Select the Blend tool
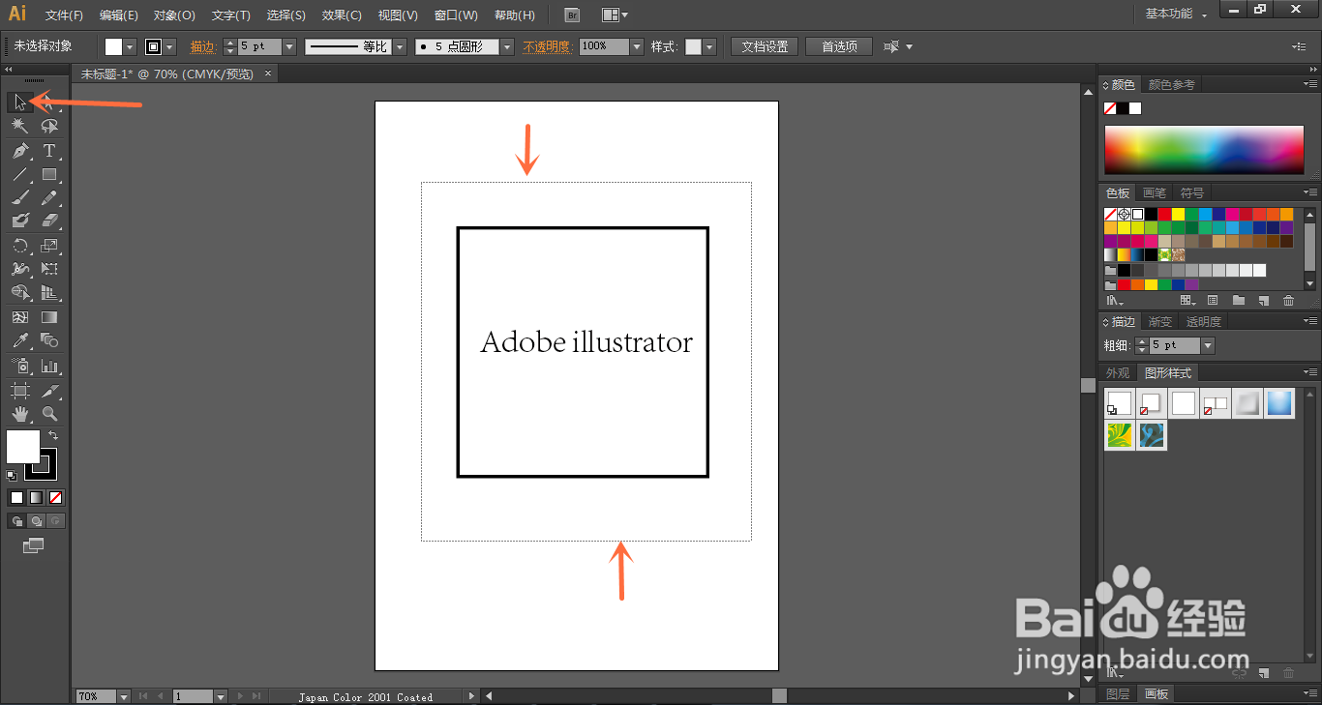Screen dimensions: 1322x705 coord(49,340)
